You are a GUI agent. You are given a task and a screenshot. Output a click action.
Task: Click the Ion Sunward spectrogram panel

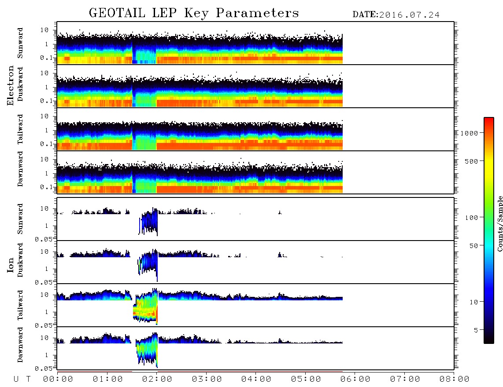tap(255, 219)
